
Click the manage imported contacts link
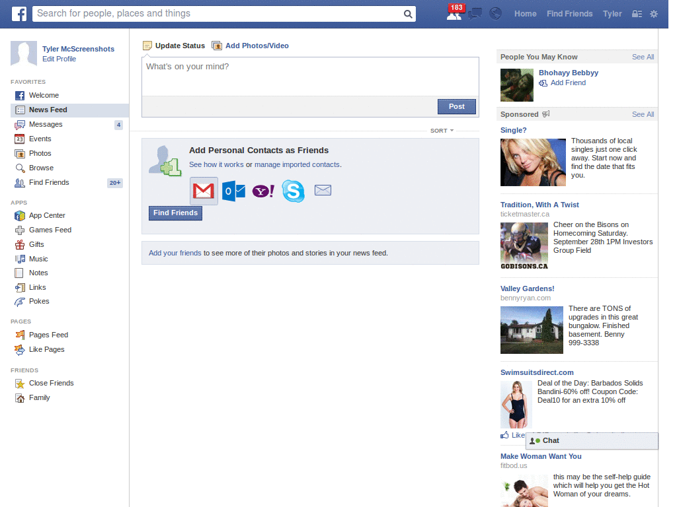click(x=297, y=164)
